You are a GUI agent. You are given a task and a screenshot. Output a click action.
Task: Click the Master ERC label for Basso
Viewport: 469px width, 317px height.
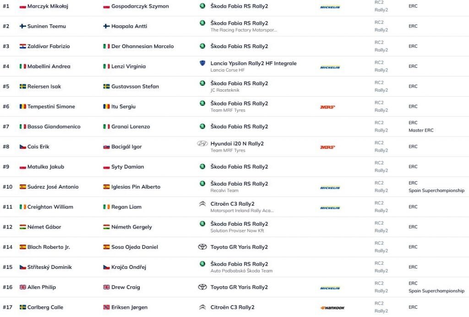point(421,131)
